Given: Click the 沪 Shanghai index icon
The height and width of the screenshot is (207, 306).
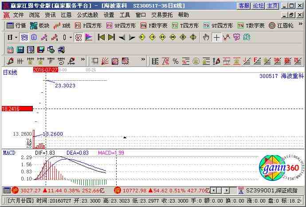Looking at the screenshot, I should 15,191.
